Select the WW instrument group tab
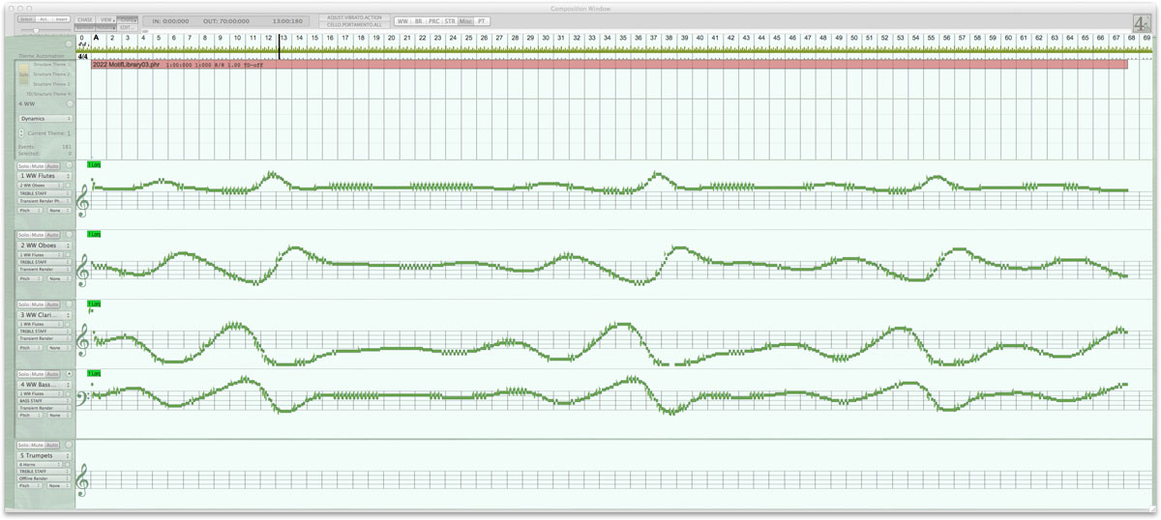This screenshot has height=520, width=1161. point(402,21)
